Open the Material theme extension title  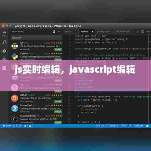pos(28,116)
